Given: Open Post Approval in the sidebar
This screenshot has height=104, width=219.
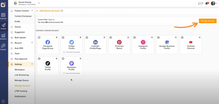Looking at the screenshot, I should 21,59.
